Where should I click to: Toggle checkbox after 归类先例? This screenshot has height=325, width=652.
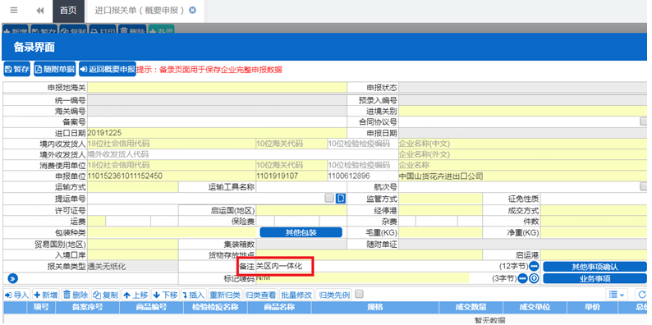[x=360, y=295]
